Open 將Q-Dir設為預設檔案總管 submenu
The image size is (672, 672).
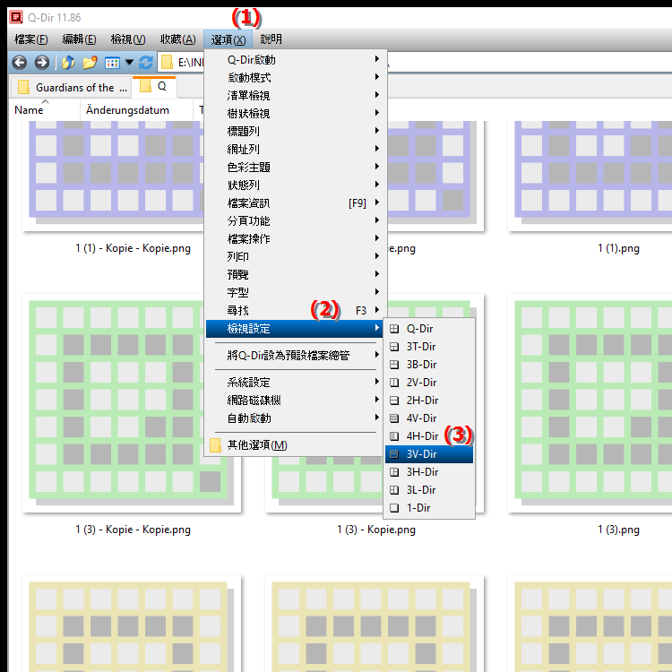(296, 356)
